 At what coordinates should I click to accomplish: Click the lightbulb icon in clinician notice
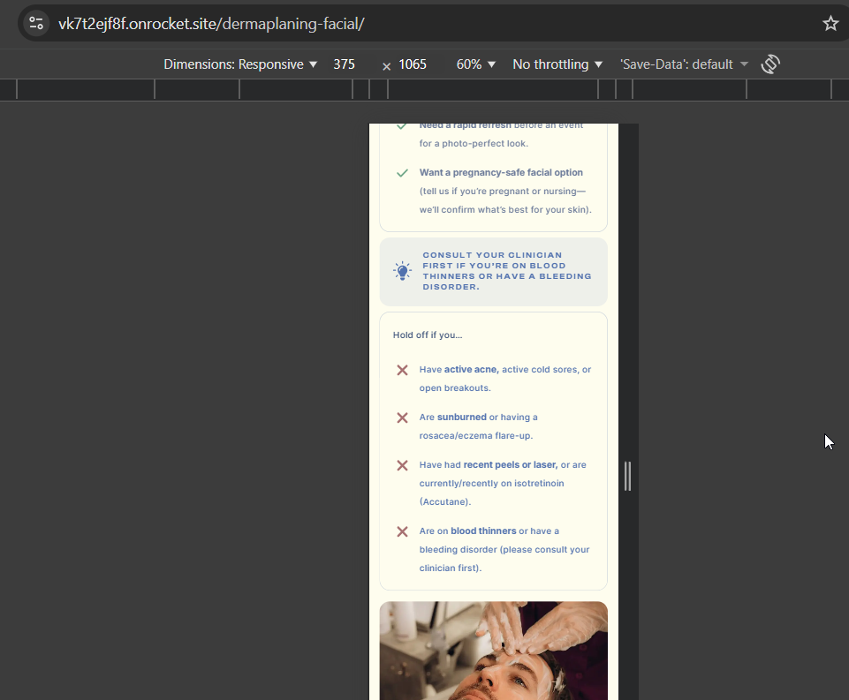402,270
